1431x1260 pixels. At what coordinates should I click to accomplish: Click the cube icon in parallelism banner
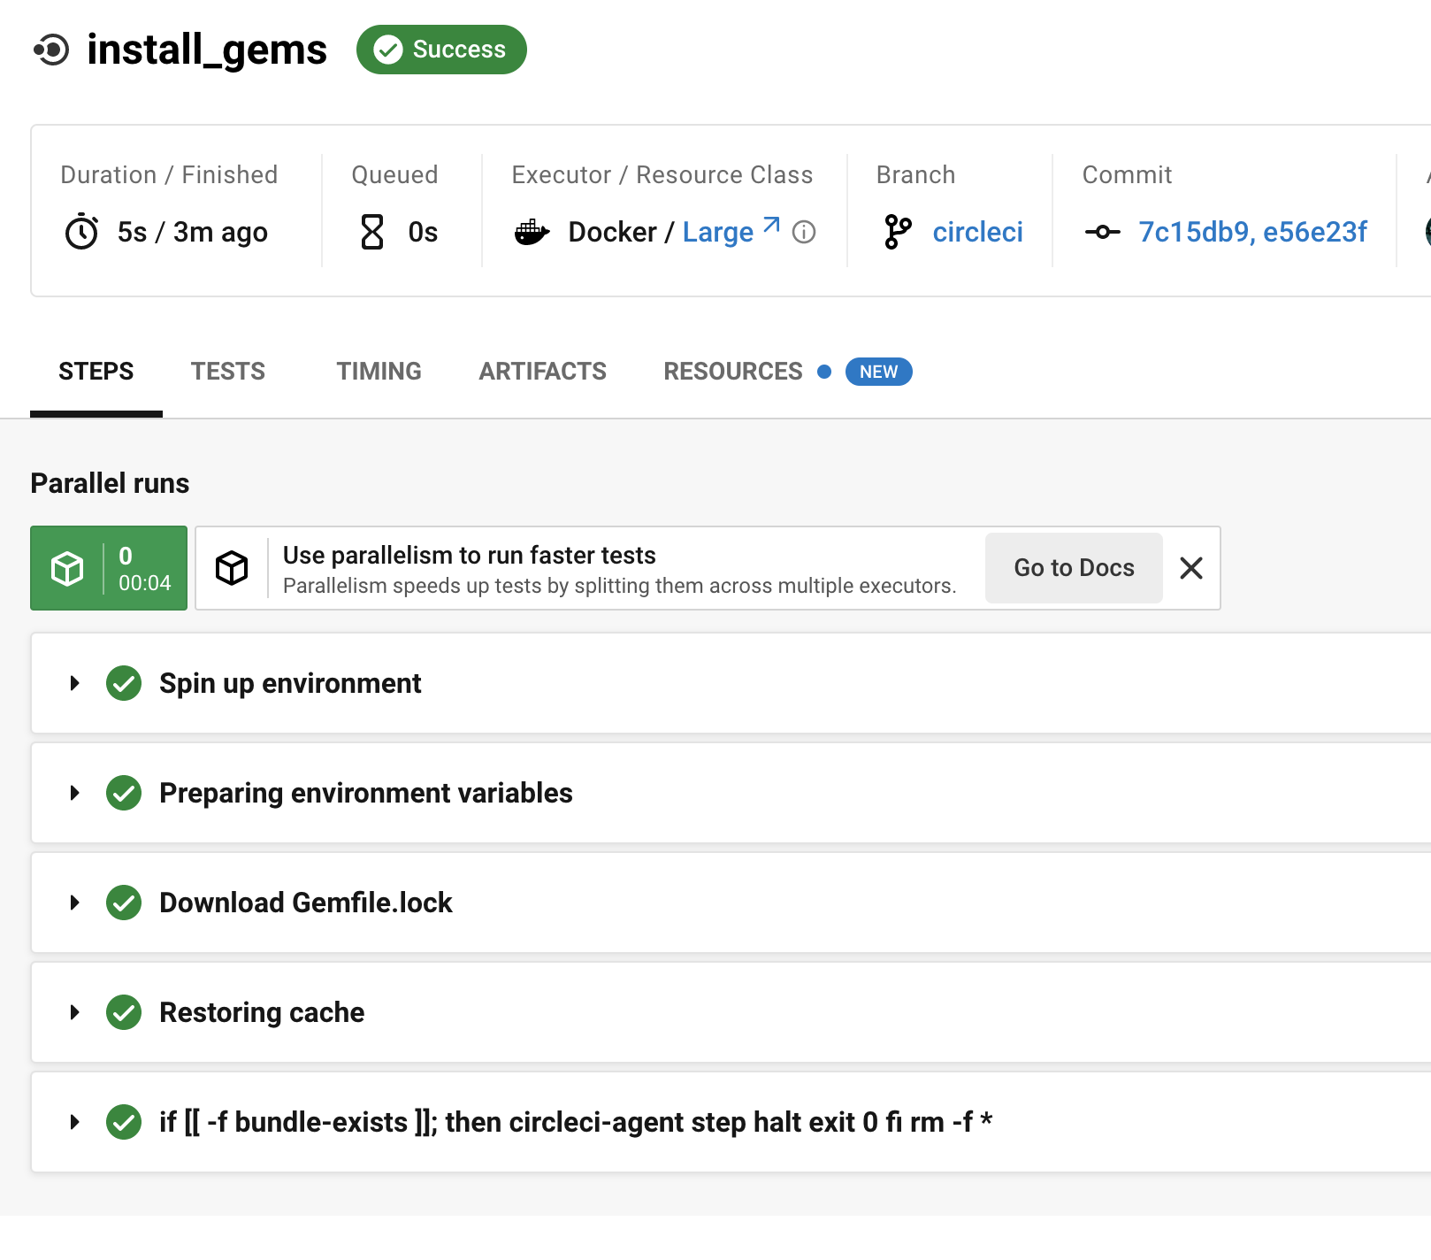click(x=232, y=568)
